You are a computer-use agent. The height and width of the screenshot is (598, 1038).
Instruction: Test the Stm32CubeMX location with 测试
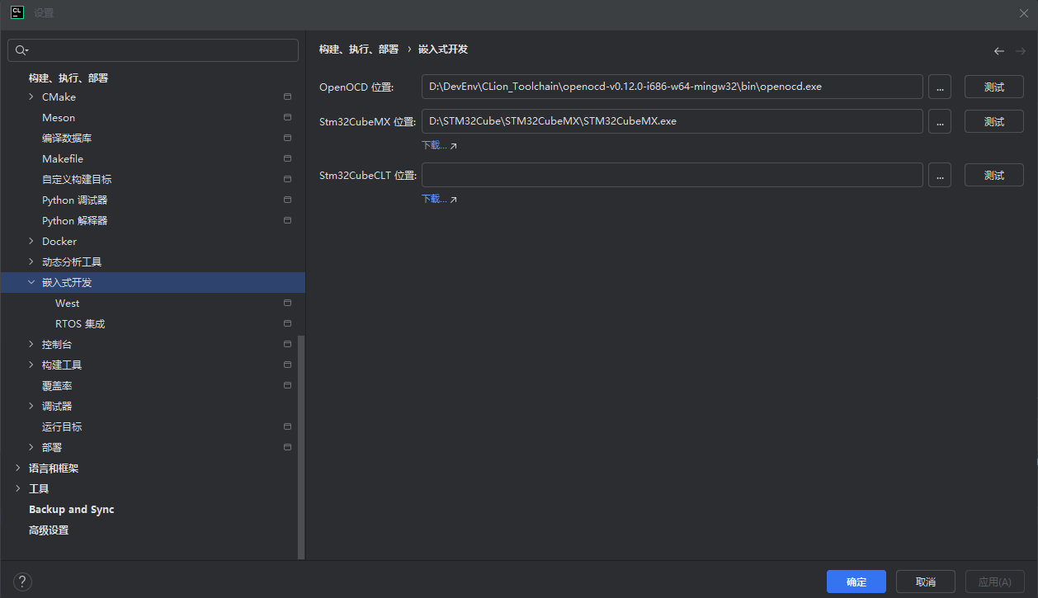pyautogui.click(x=994, y=121)
